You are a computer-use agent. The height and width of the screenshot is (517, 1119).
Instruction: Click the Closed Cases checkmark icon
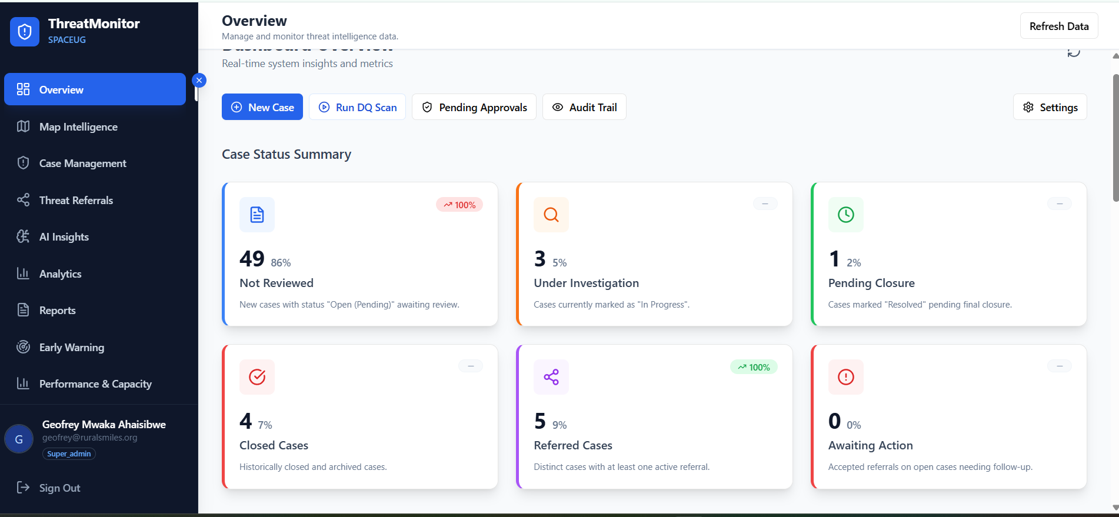click(257, 377)
